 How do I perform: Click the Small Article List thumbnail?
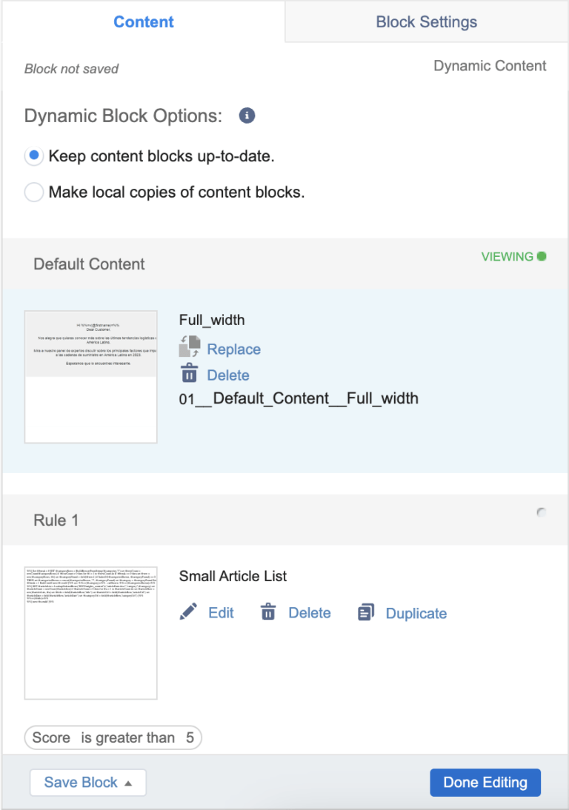[x=90, y=633]
